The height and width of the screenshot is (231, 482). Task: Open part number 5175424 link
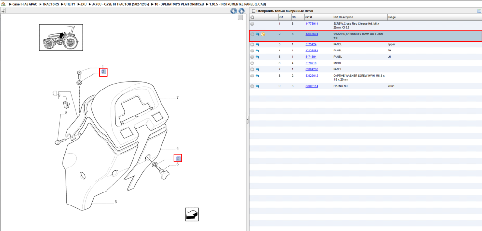(310, 44)
